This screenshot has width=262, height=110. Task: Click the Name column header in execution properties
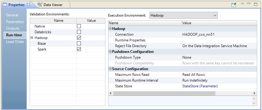click(x=145, y=23)
